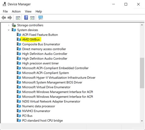Open the Help question mark toolbar icon

(26, 18)
